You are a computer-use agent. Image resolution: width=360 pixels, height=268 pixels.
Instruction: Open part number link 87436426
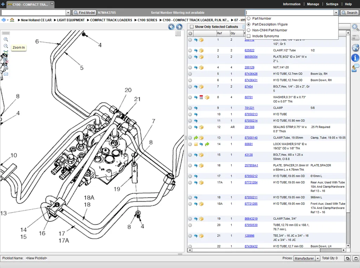point(251,74)
